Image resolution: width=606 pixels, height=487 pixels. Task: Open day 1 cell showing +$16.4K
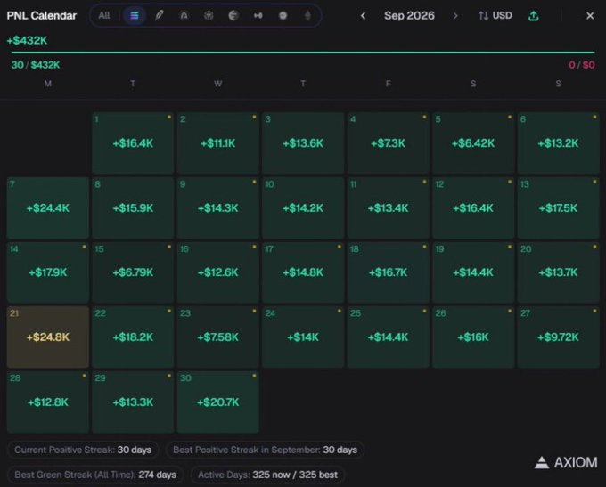click(x=133, y=142)
